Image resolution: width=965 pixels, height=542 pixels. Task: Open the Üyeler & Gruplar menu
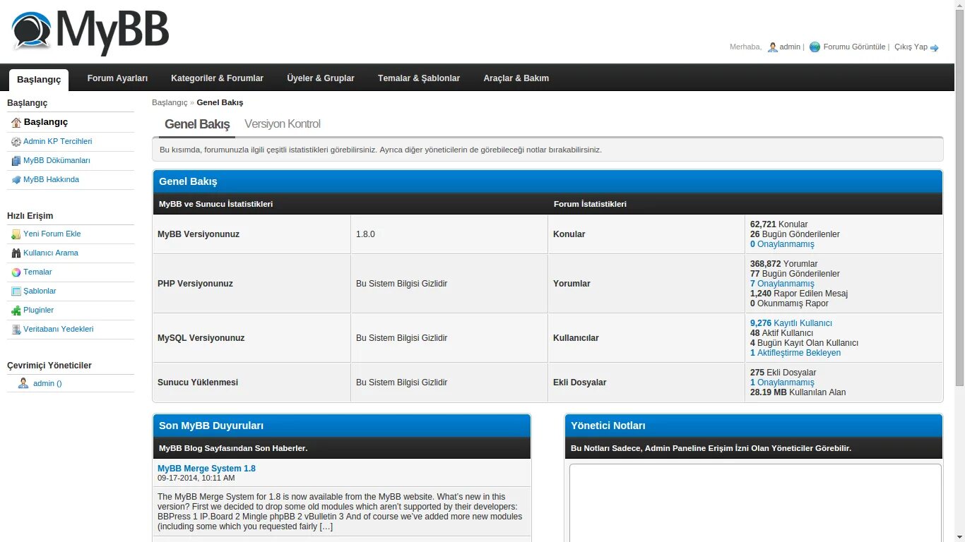(321, 78)
